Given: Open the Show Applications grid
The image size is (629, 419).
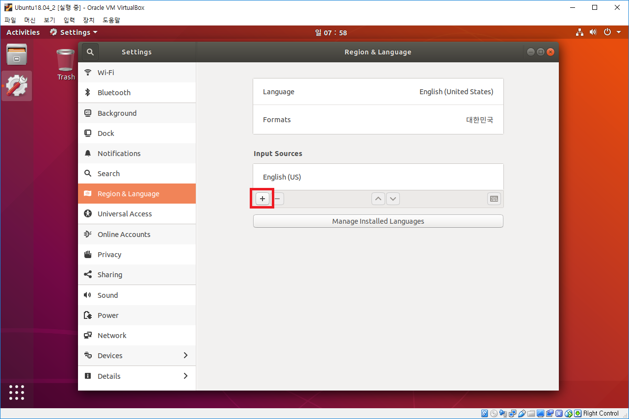Looking at the screenshot, I should 17,392.
